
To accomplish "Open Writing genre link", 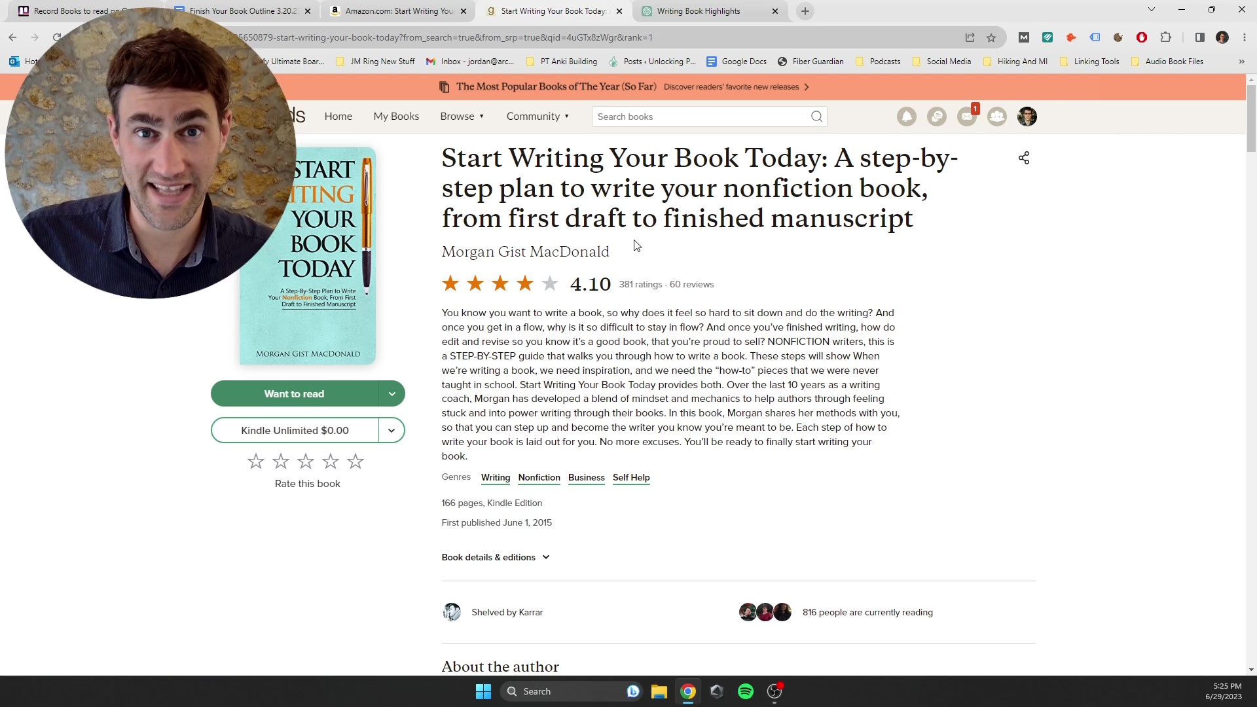I will [496, 477].
